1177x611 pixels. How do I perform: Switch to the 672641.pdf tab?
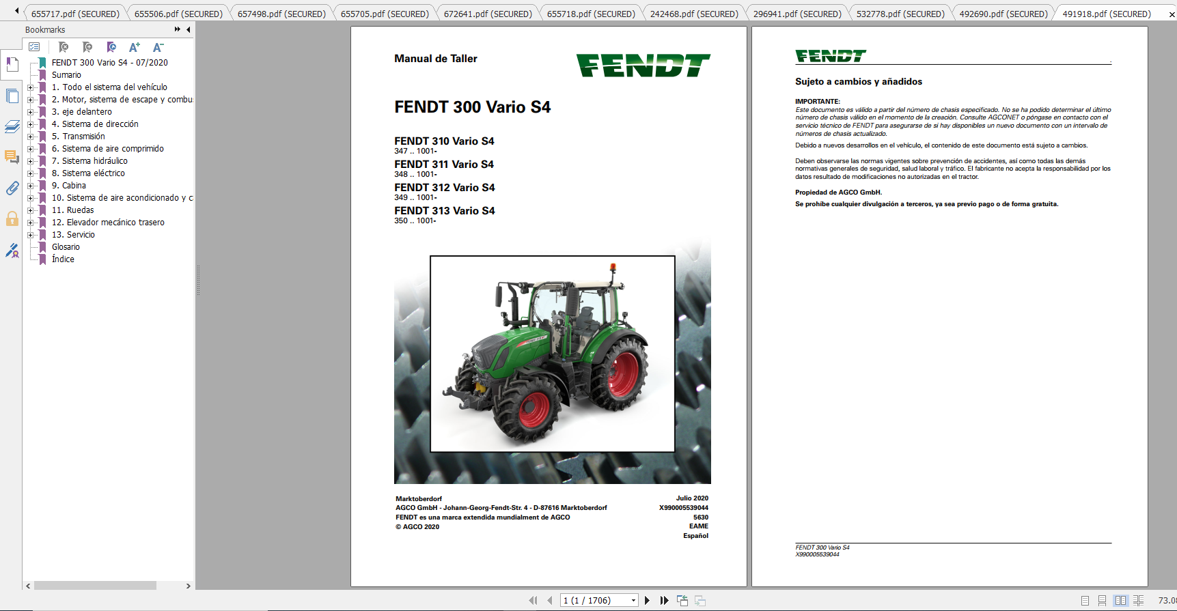tap(488, 14)
